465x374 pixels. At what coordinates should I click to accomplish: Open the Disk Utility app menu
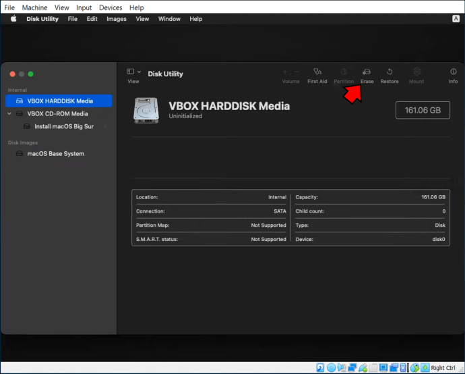coord(42,19)
